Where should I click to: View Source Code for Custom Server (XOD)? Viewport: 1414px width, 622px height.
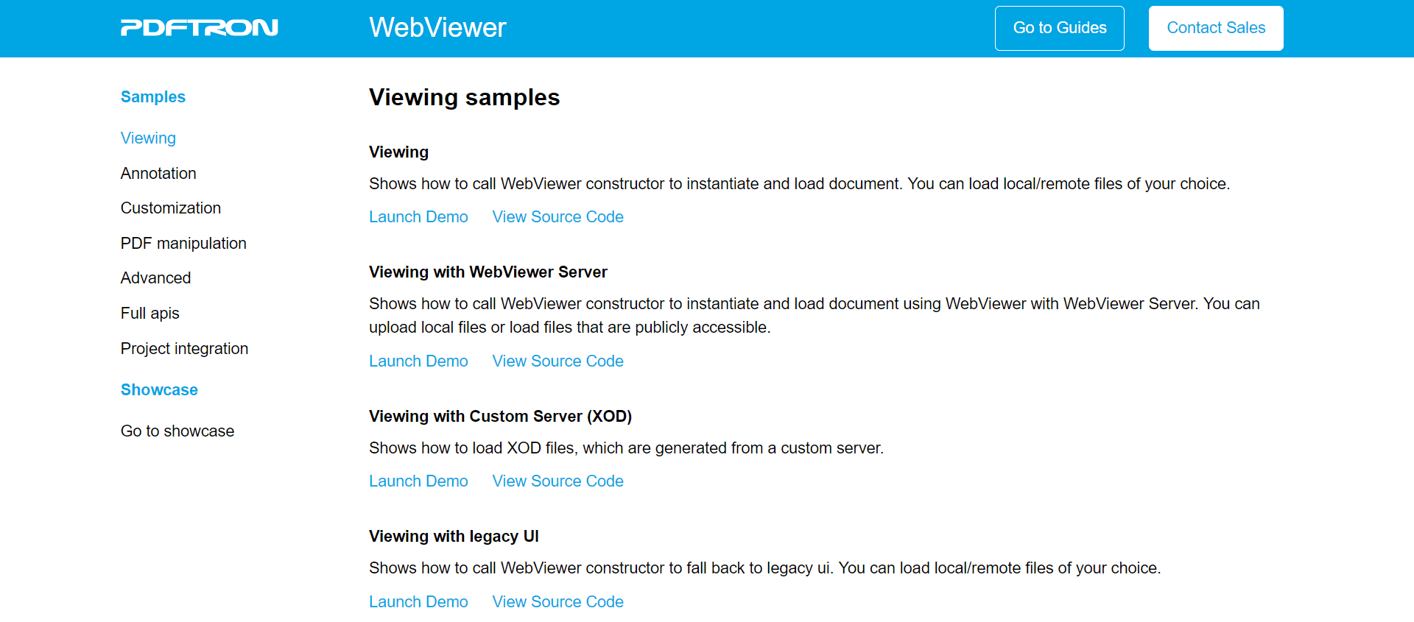(x=557, y=481)
